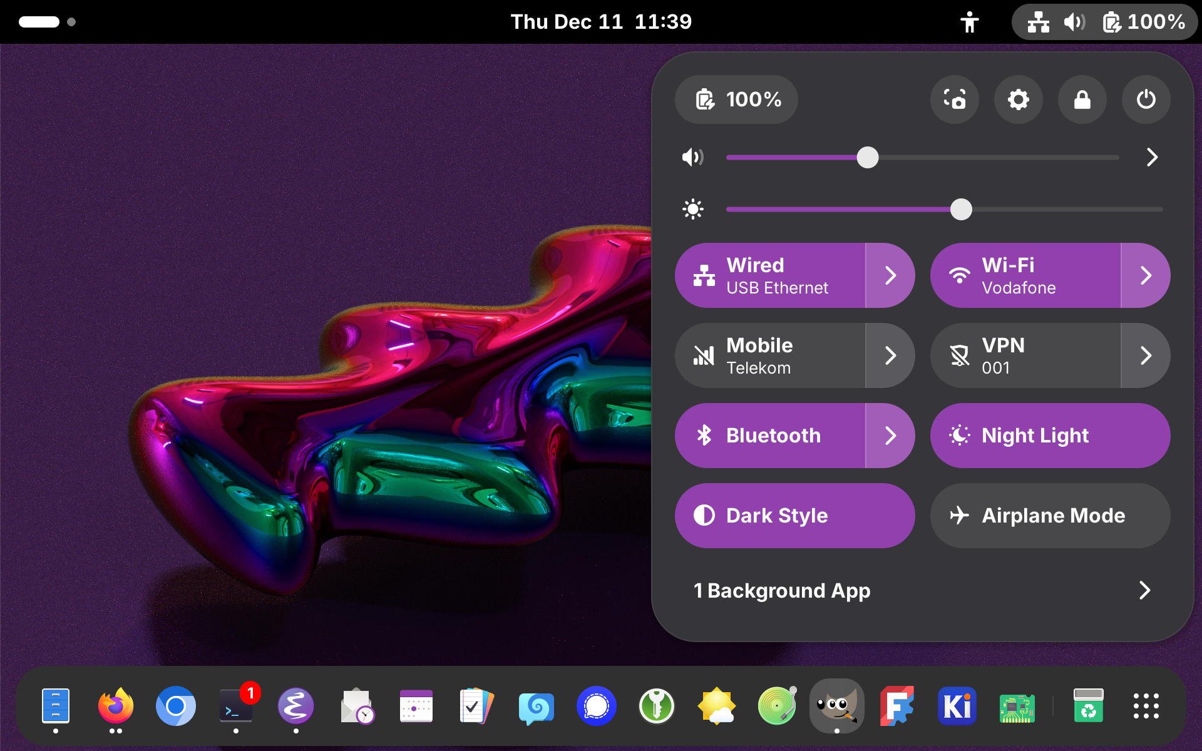Viewport: 1202px width, 751px height.
Task: Launch KiCad from the dock
Action: click(x=957, y=706)
